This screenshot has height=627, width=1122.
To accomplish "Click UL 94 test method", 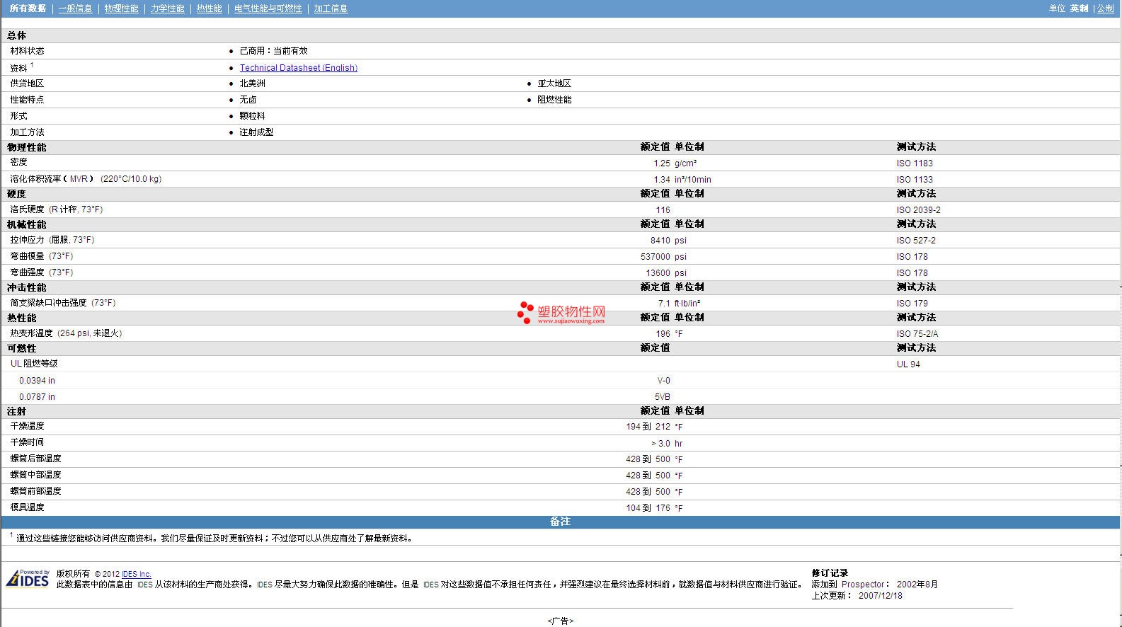I will [908, 364].
